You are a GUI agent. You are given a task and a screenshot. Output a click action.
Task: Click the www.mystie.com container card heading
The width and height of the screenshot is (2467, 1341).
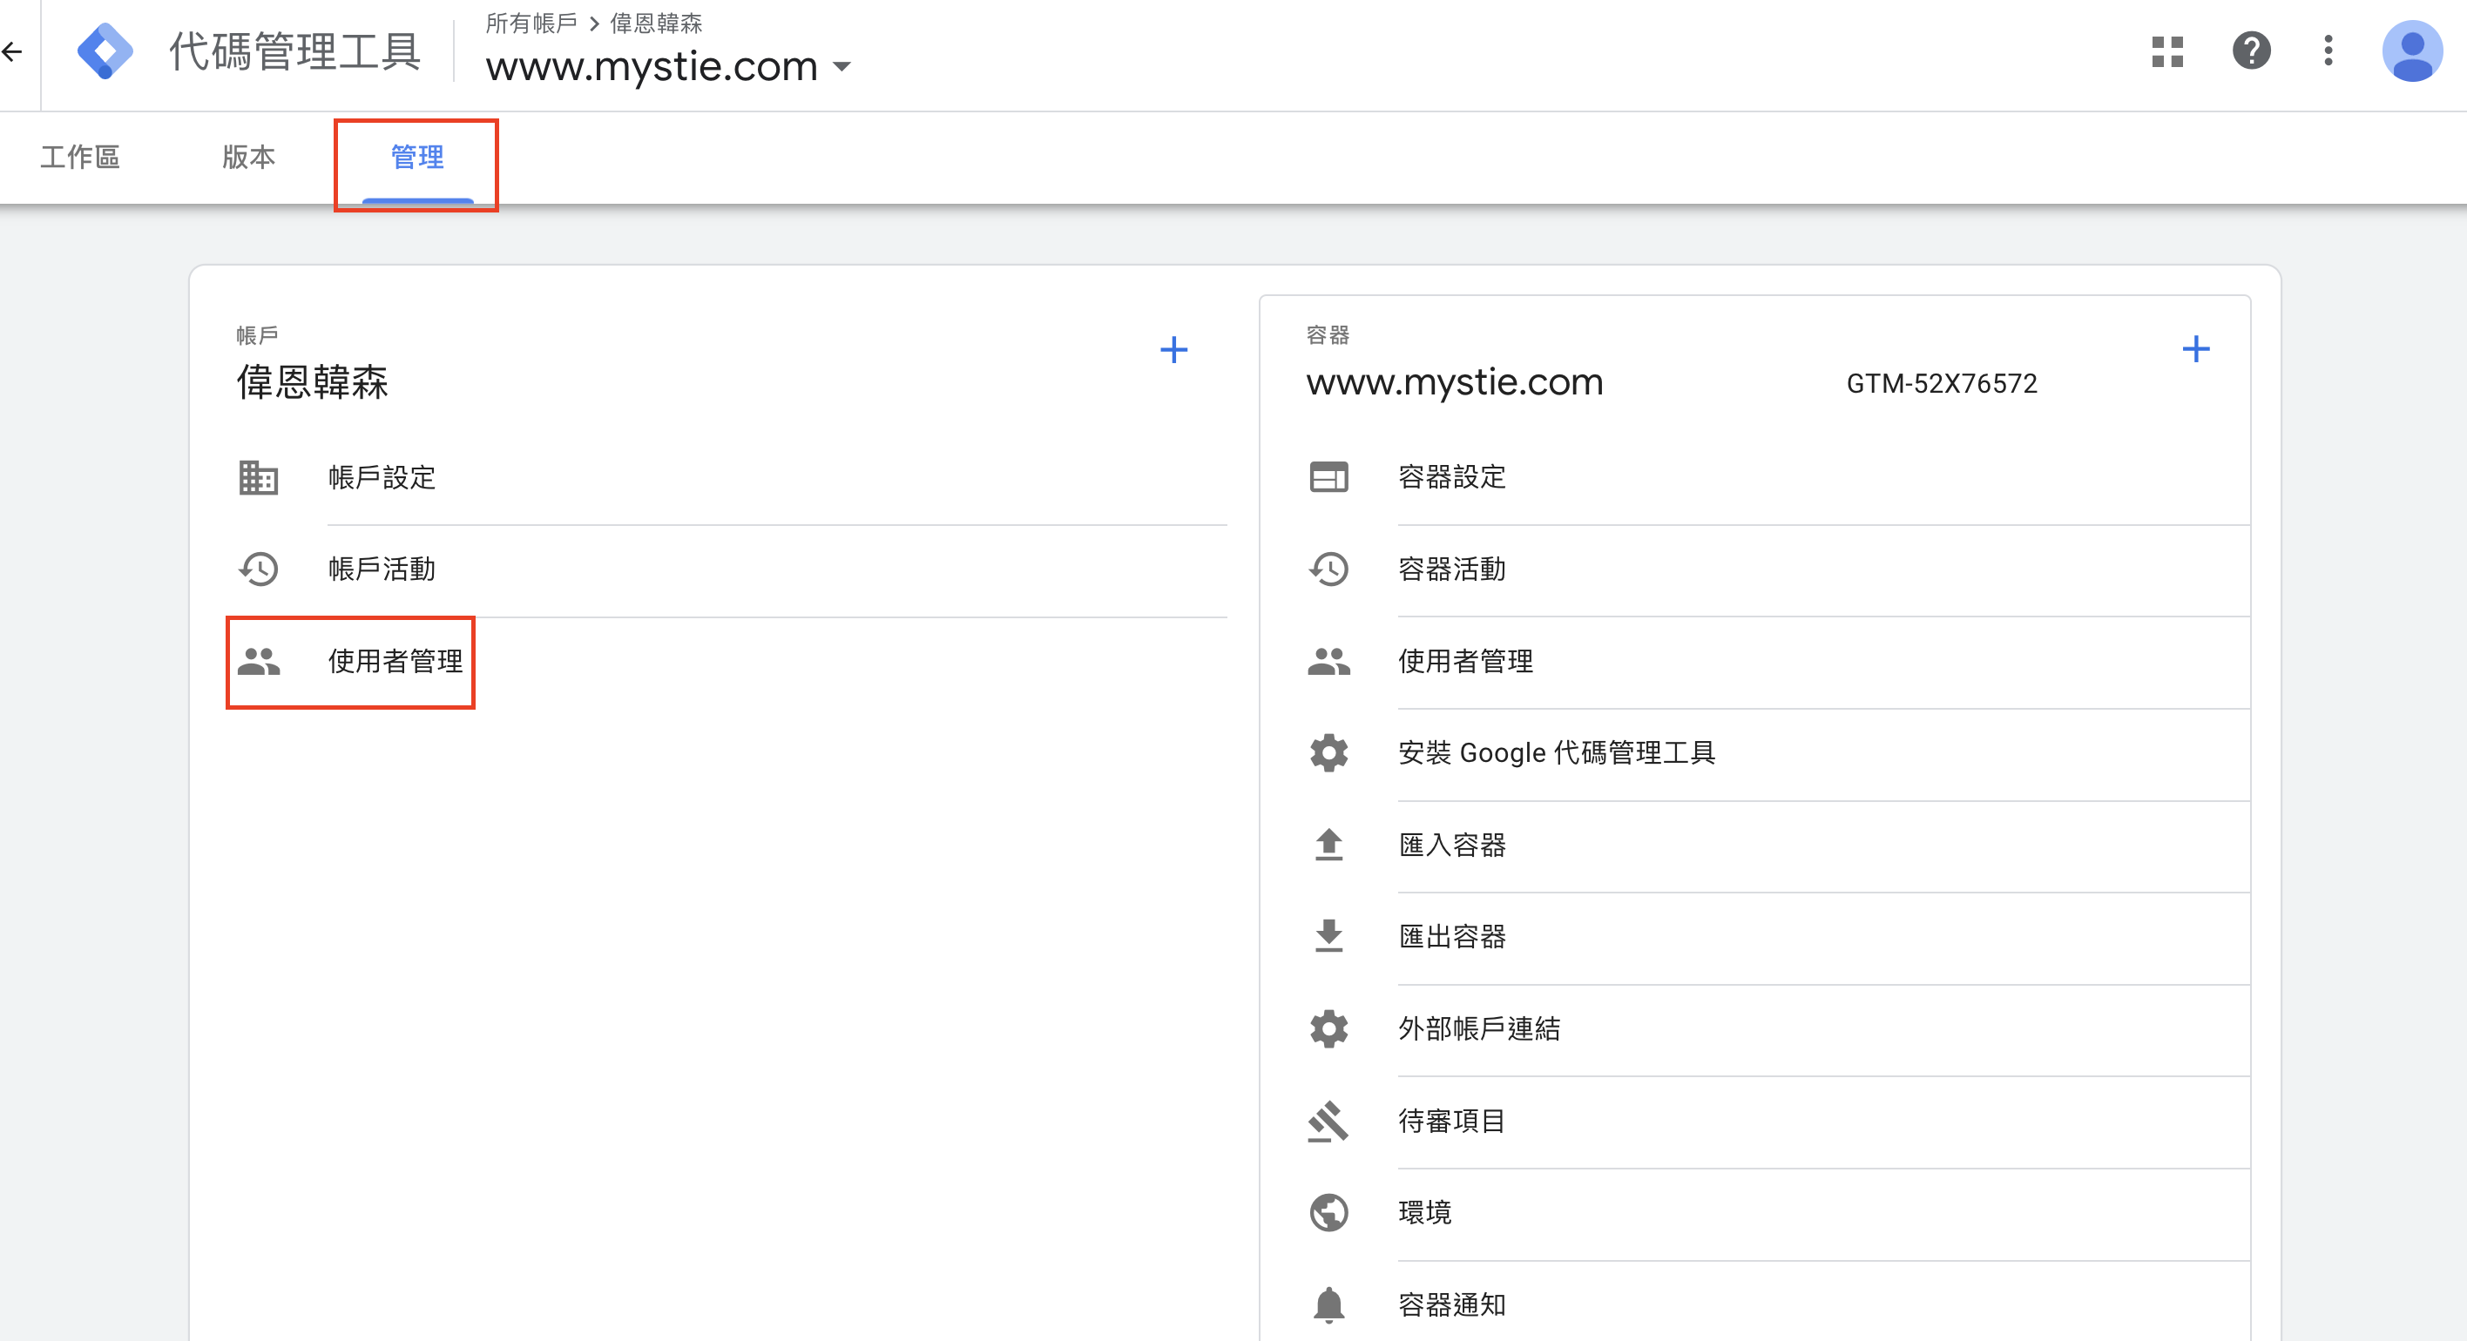1454,383
